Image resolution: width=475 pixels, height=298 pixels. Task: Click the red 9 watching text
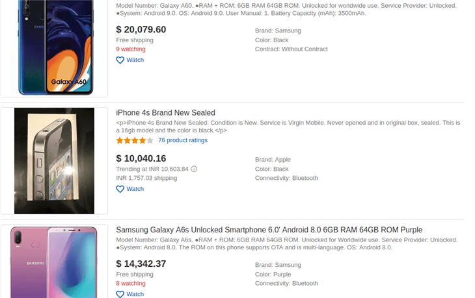(131, 49)
